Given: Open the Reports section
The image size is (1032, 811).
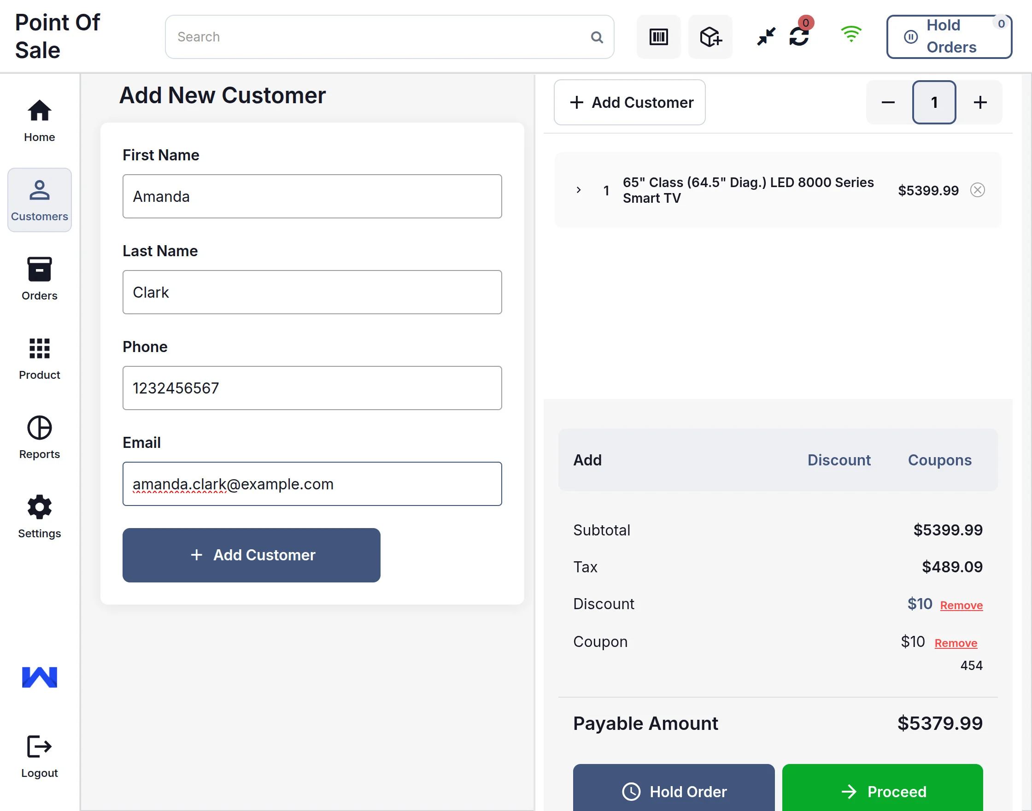Looking at the screenshot, I should (39, 437).
